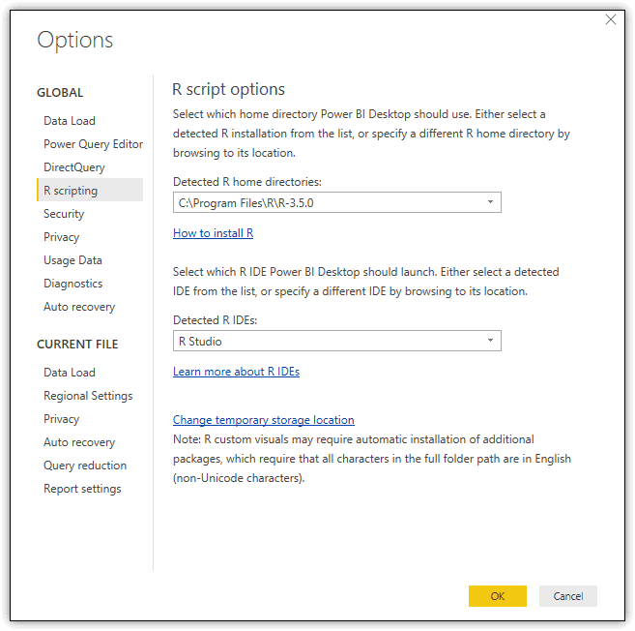
Task: Close the Options dialog with the X
Action: coord(610,19)
